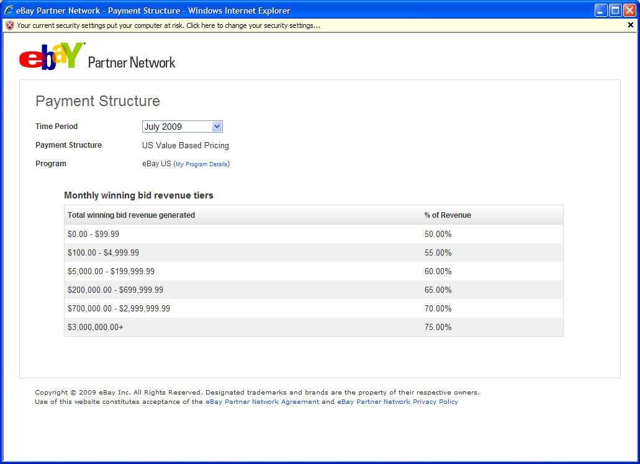Image resolution: width=640 pixels, height=464 pixels.
Task: Click the red security warning shield icon
Action: [x=9, y=25]
